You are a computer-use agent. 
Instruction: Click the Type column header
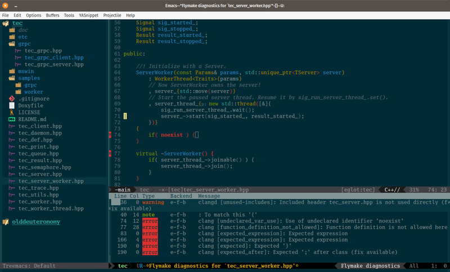tap(148, 196)
